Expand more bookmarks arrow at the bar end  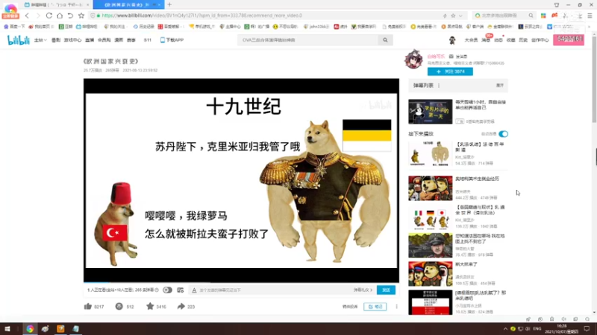tap(590, 27)
